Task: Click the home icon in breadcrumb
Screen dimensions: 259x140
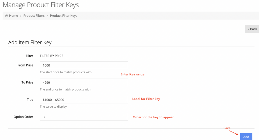Action: coord(6,16)
